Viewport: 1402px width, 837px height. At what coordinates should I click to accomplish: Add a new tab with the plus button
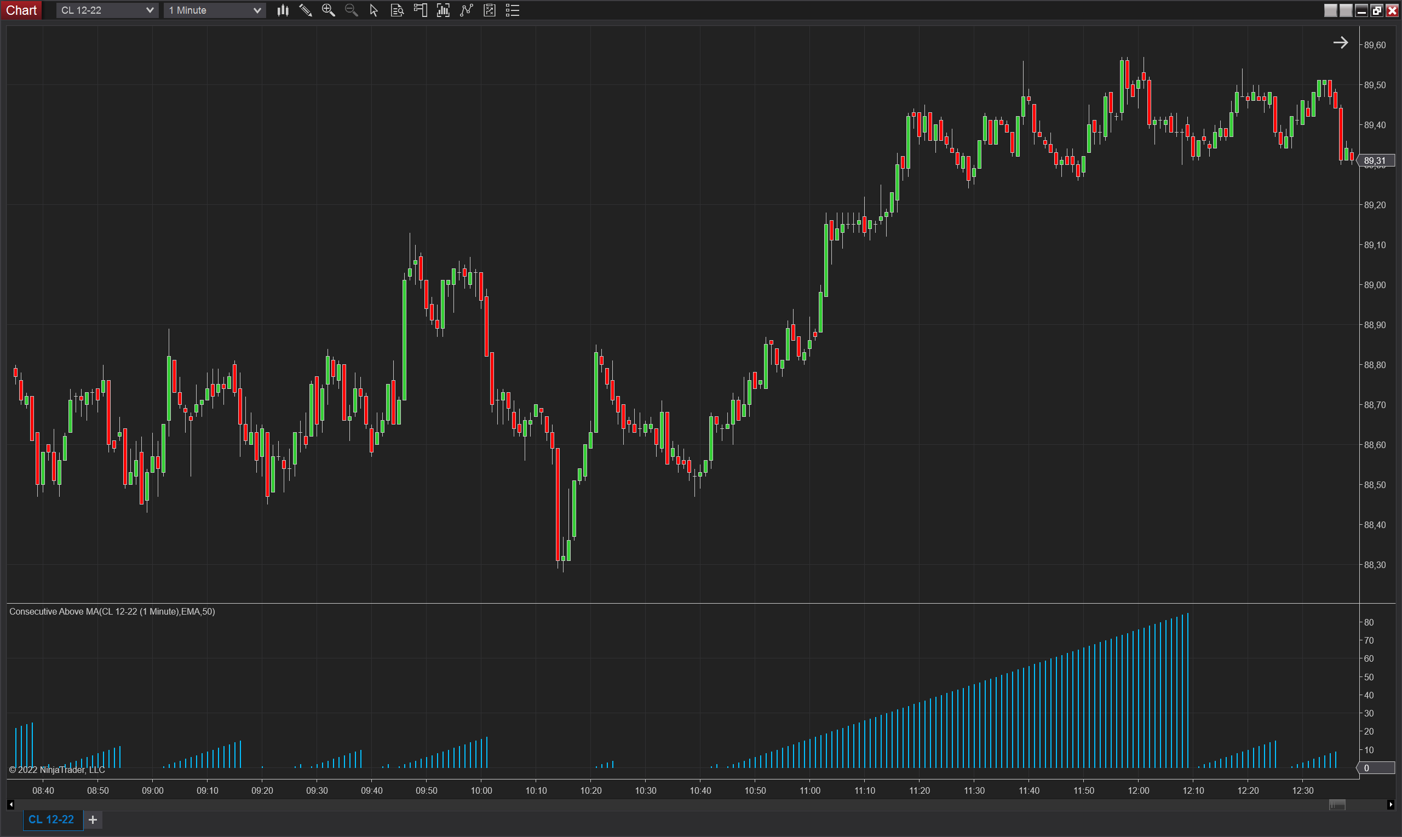pos(93,819)
